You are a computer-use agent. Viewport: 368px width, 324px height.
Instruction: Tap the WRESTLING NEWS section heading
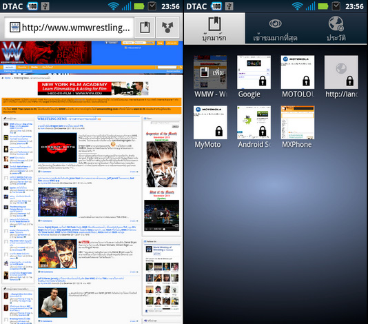click(x=52, y=119)
